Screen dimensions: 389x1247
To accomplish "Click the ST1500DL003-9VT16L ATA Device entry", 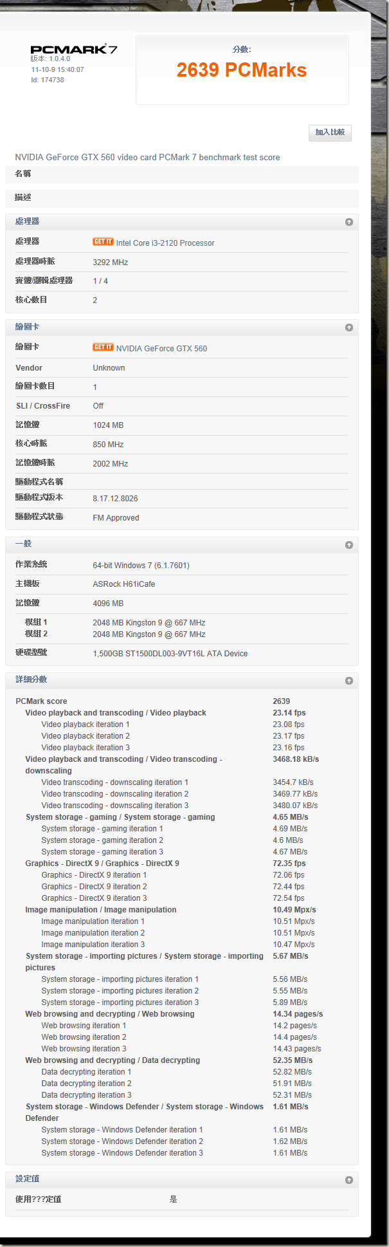I will (x=170, y=654).
